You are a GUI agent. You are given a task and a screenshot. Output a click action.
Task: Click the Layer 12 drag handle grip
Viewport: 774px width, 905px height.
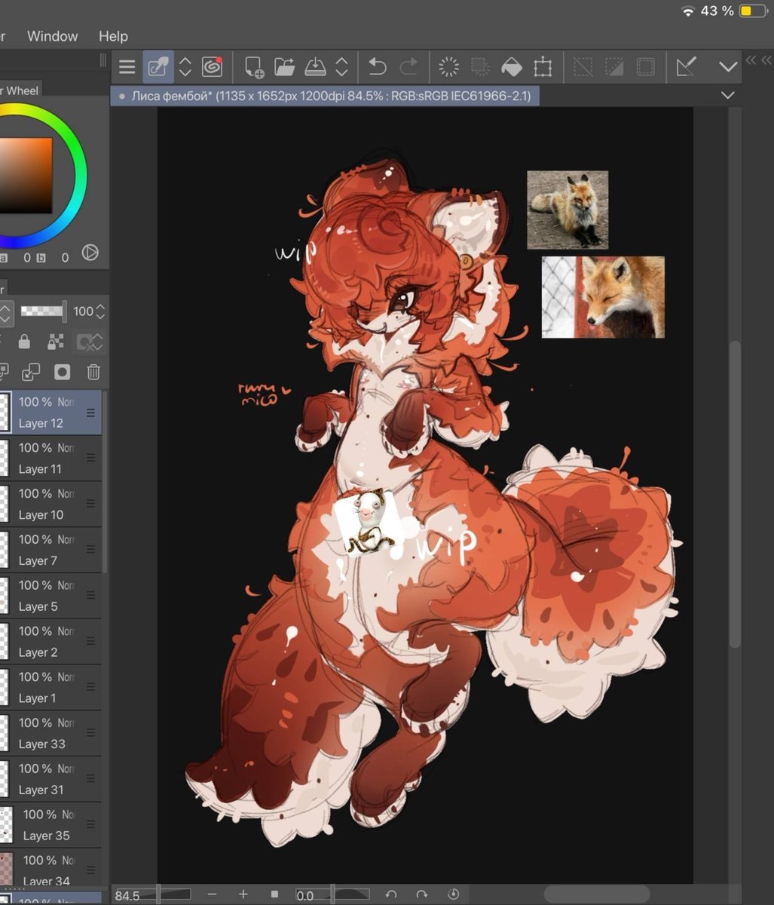(x=90, y=413)
